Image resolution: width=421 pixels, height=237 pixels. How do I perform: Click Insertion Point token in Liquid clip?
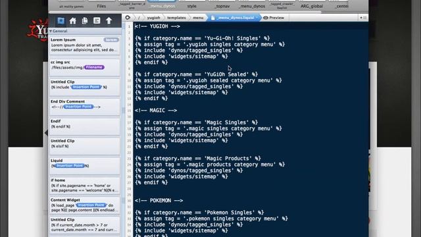coord(70,166)
